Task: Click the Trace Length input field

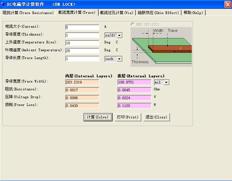Action: 82,59
